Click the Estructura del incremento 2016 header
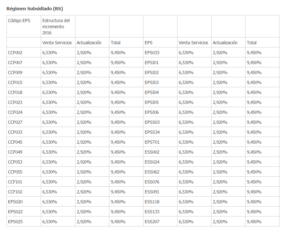The image size is (285, 229). (x=56, y=27)
